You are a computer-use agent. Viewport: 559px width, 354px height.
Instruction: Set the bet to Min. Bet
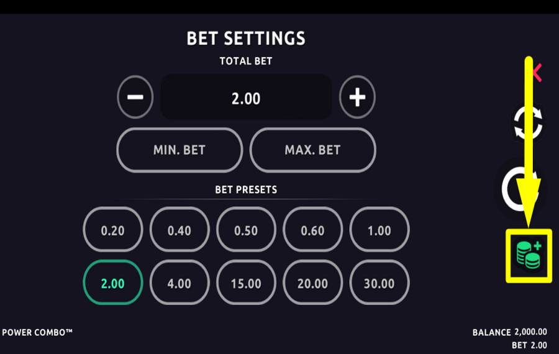(180, 150)
